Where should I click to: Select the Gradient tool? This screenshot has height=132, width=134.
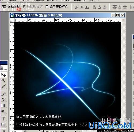tap(3, 106)
